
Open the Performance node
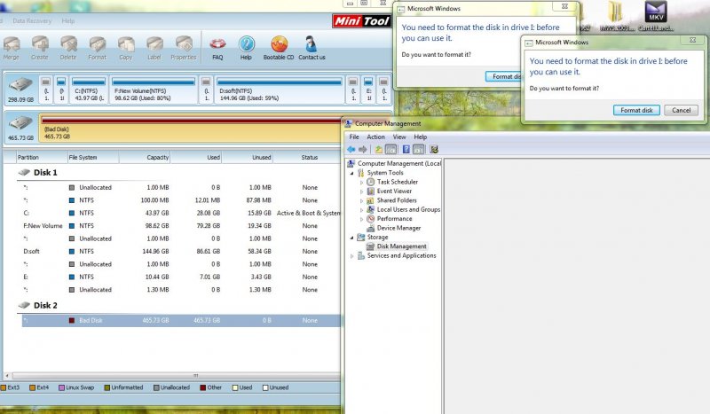[x=394, y=219]
